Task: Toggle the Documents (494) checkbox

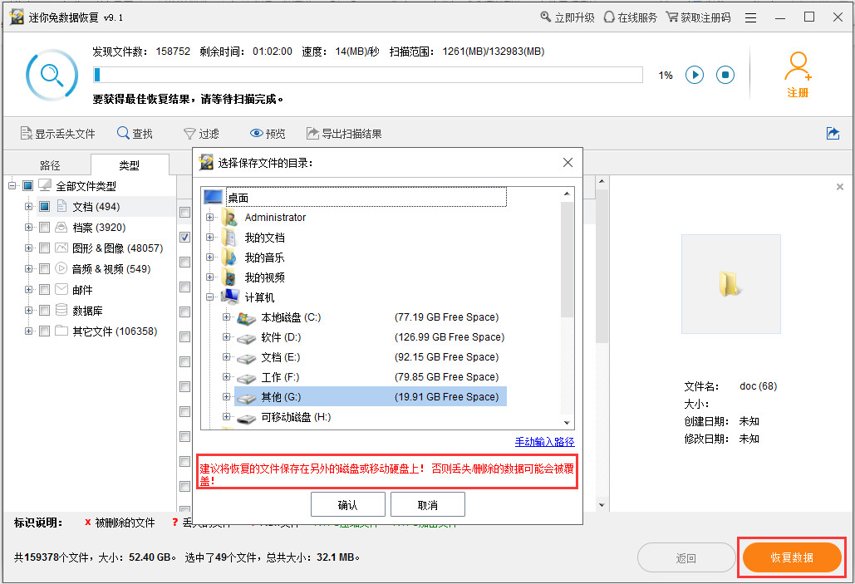Action: click(45, 207)
